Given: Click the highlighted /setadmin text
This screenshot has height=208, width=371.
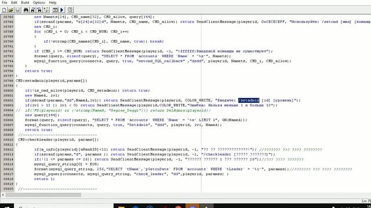Looking at the screenshot, I should pyautogui.click(x=249, y=100).
